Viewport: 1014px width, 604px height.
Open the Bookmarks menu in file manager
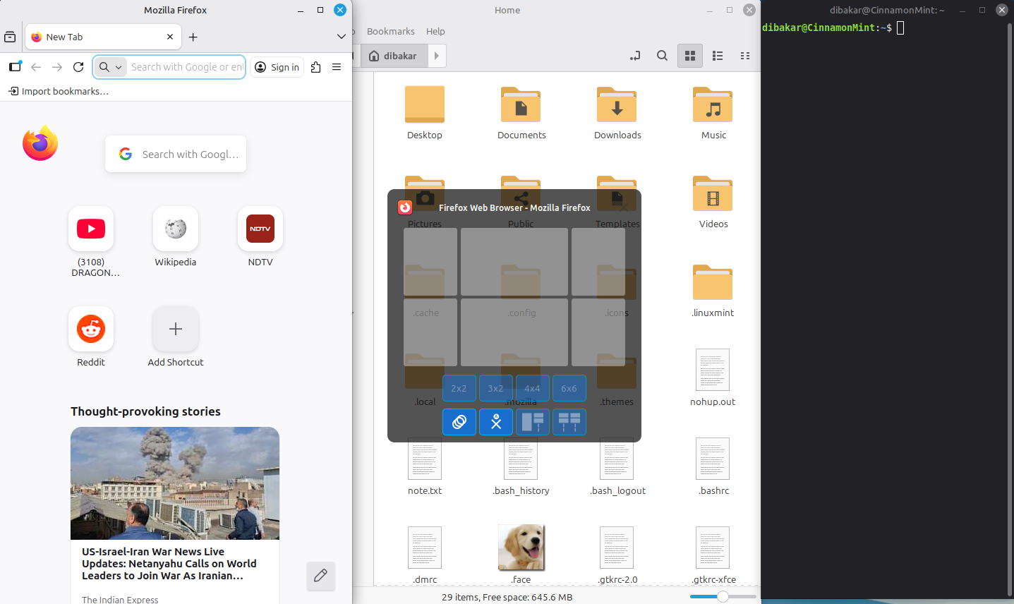point(390,31)
